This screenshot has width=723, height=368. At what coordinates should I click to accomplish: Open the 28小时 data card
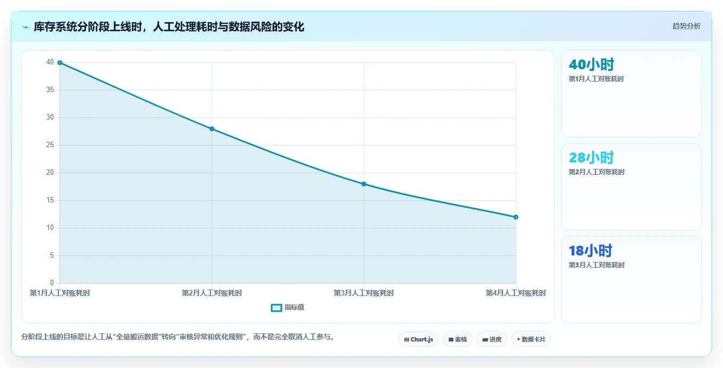(632, 187)
